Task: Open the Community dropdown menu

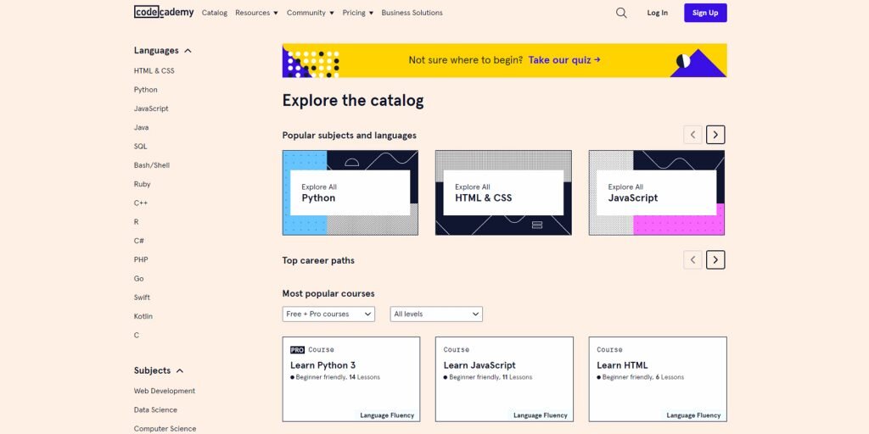Action: point(311,13)
